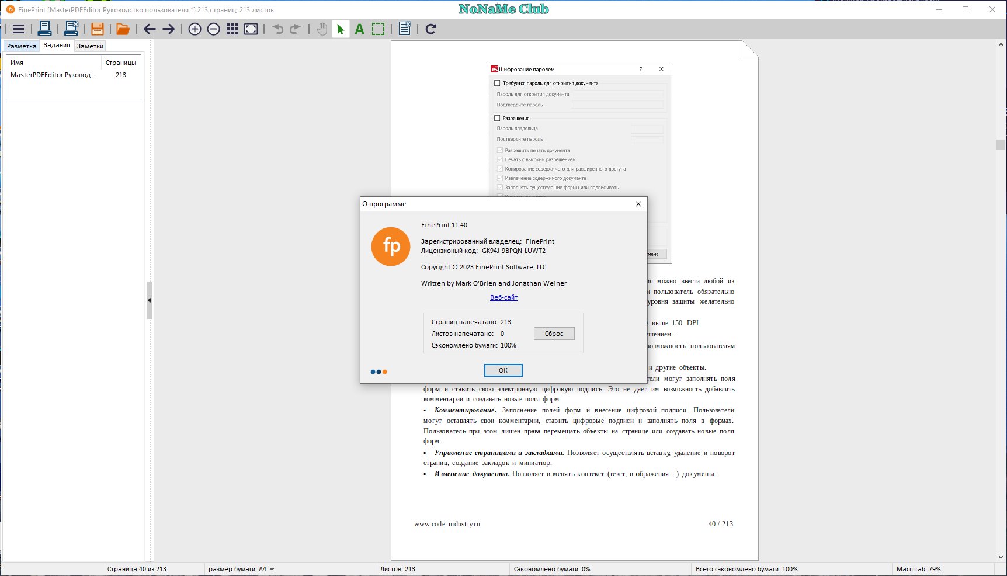Open the hamburger menu icon

click(18, 29)
